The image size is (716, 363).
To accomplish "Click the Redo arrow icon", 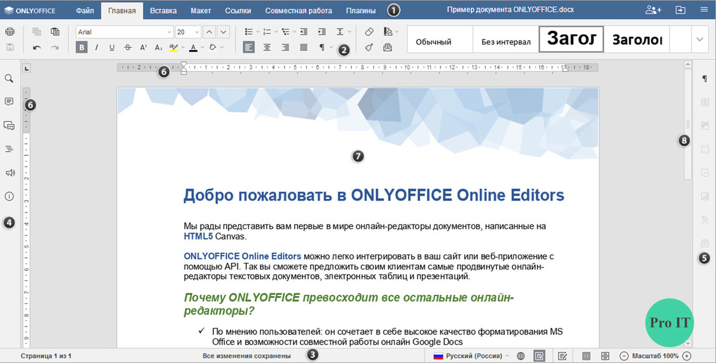I will (55, 47).
